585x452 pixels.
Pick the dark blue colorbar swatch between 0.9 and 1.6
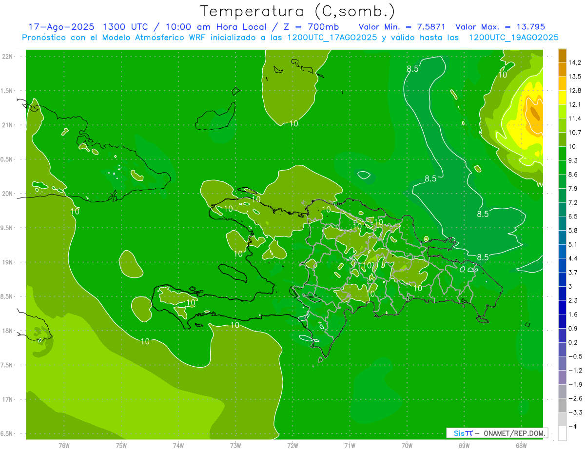[562, 321]
